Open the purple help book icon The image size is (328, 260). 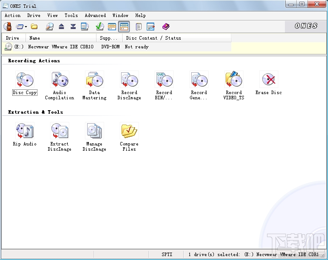click(166, 27)
